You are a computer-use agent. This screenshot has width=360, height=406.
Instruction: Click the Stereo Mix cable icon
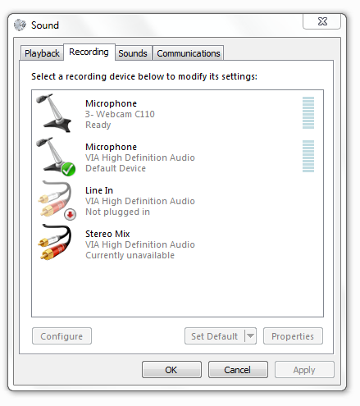(55, 242)
